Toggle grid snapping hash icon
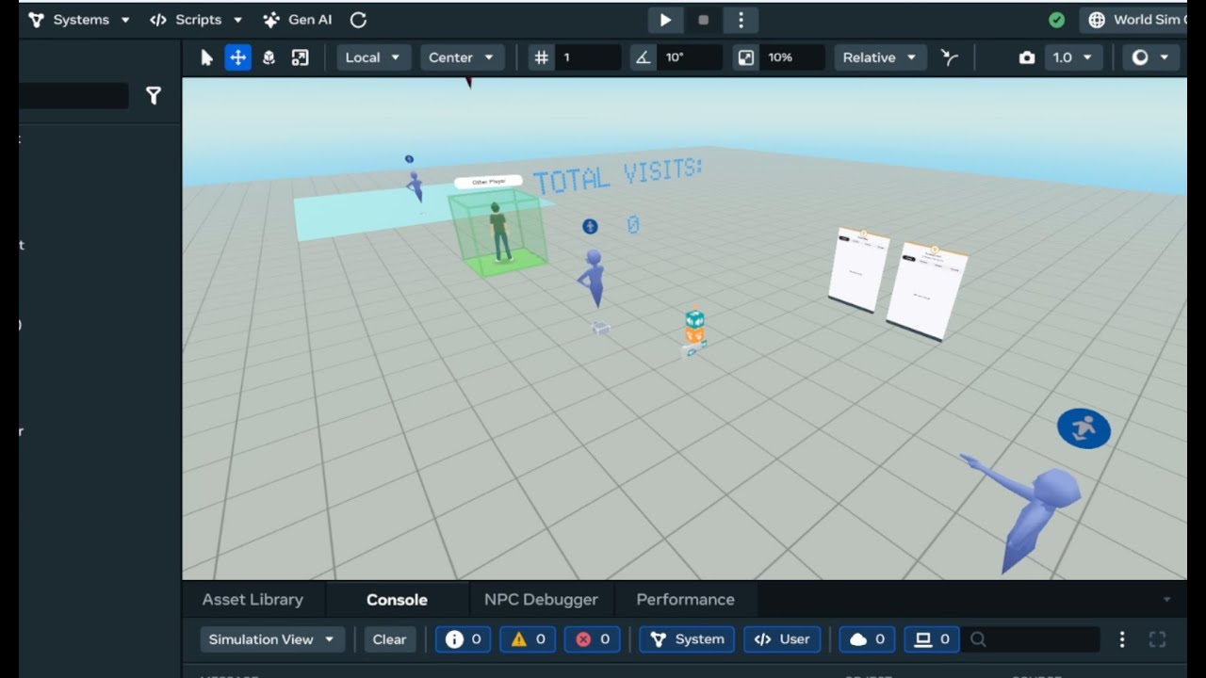Viewport: 1206px width, 678px height. click(542, 57)
